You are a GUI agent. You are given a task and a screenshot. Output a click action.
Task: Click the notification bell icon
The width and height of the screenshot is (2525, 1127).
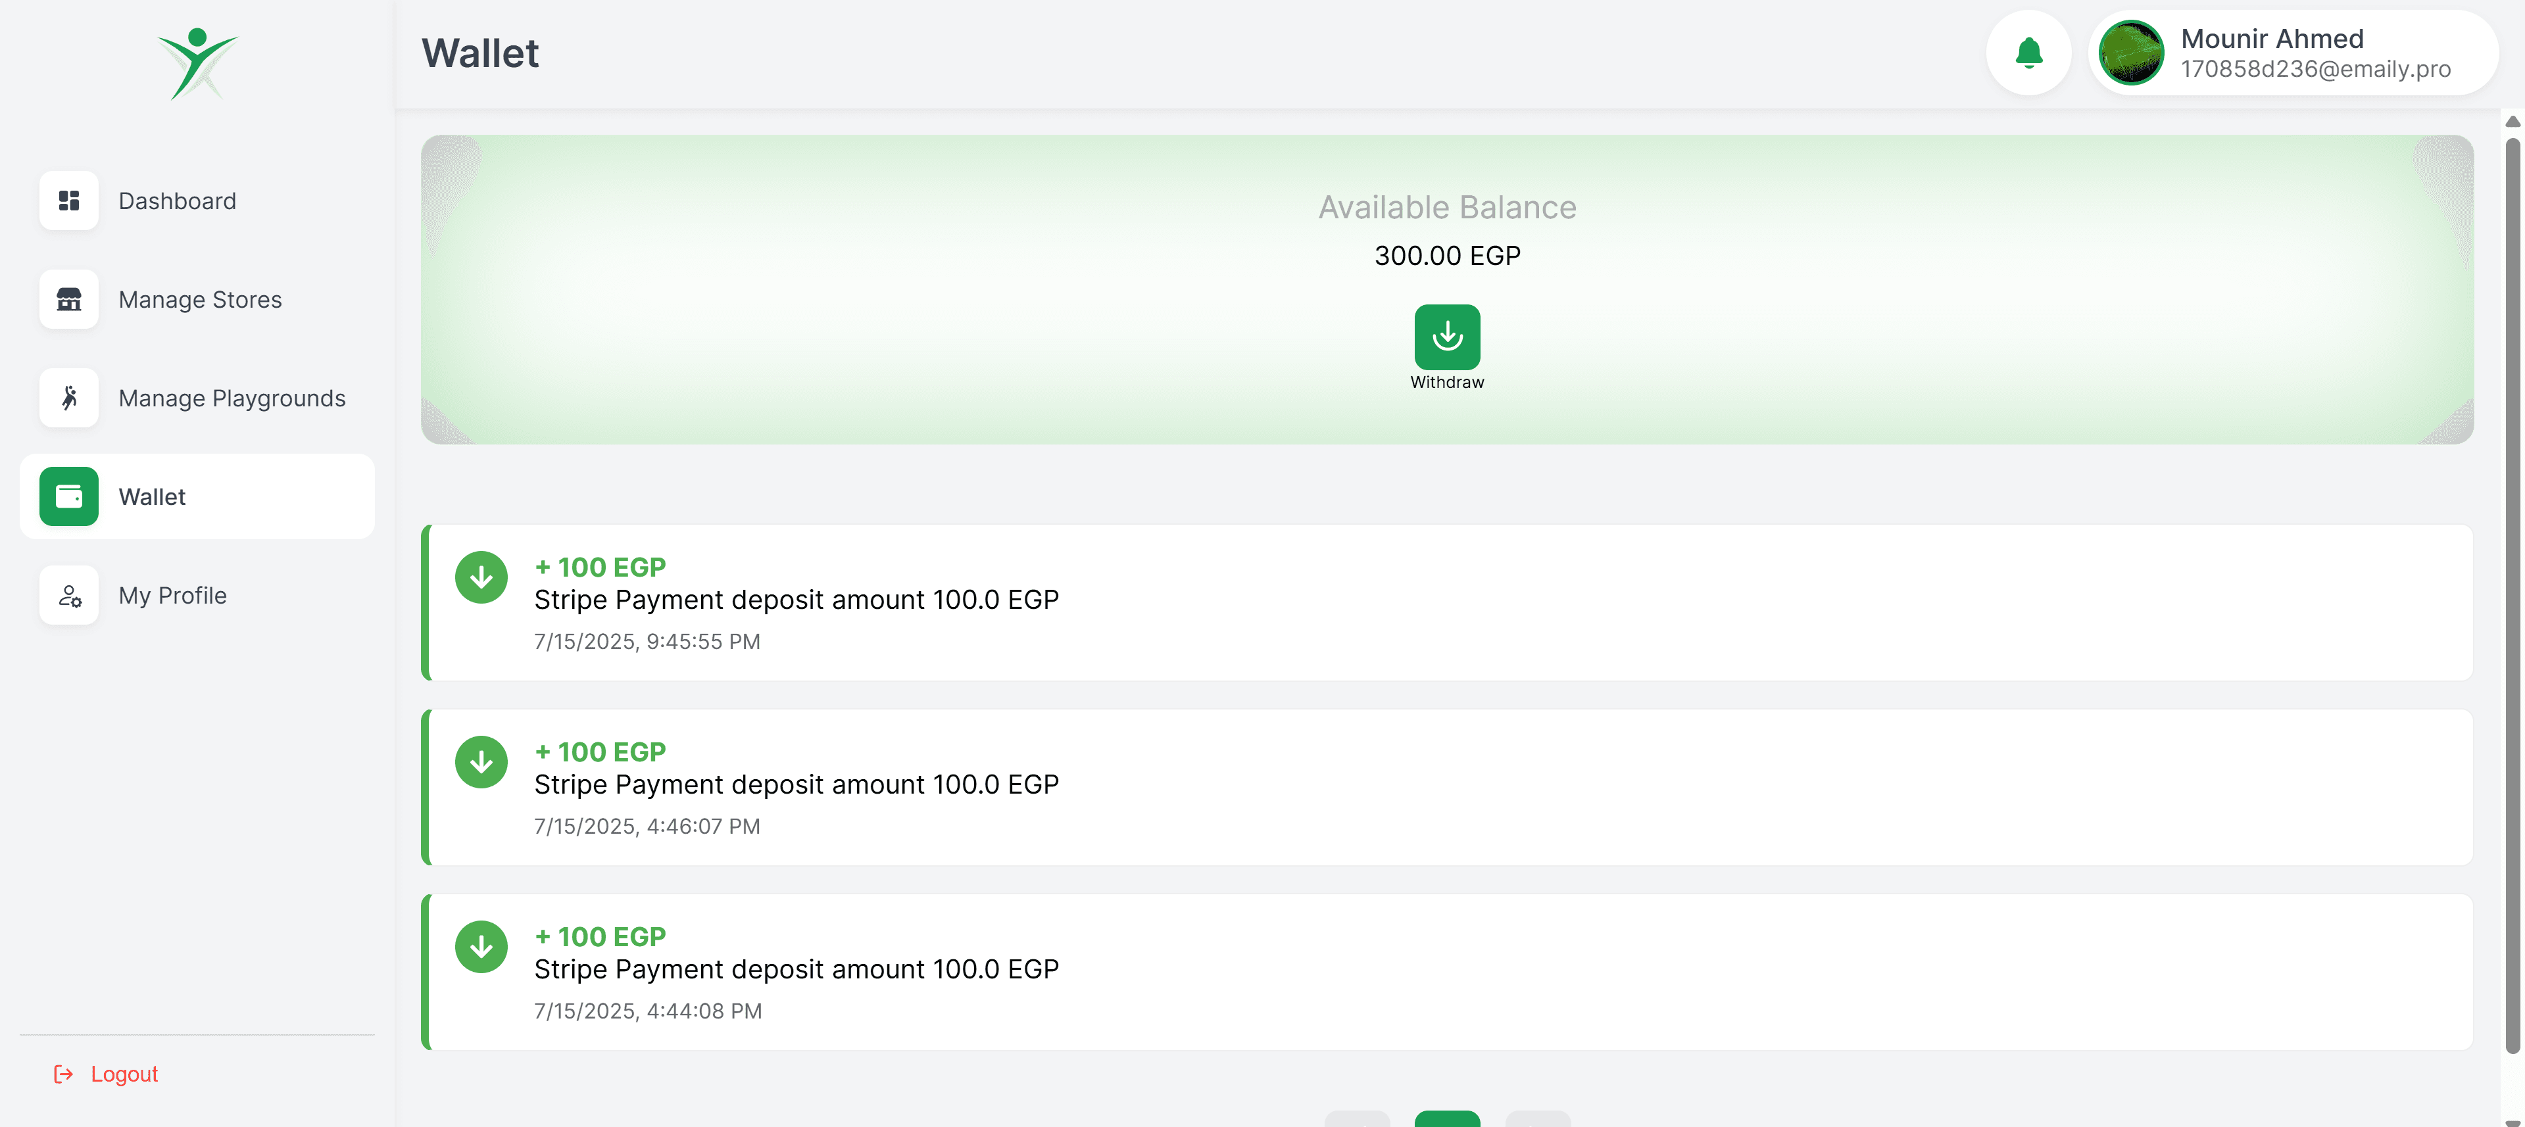2028,53
